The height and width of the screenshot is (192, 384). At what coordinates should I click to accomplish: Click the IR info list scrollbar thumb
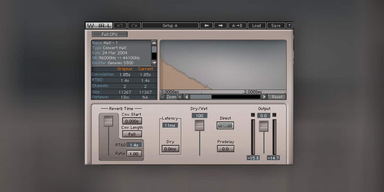(x=154, y=49)
